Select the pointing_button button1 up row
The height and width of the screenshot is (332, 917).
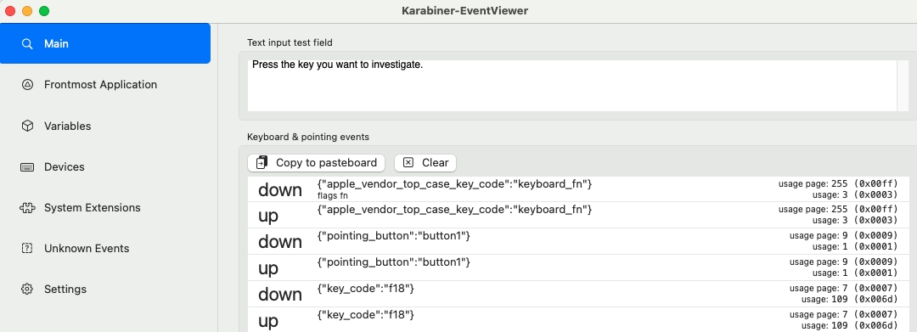pos(578,267)
